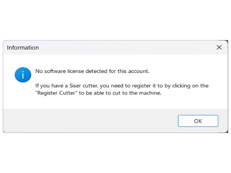The image size is (231, 173).
Task: Click the OK button
Action: pyautogui.click(x=198, y=121)
